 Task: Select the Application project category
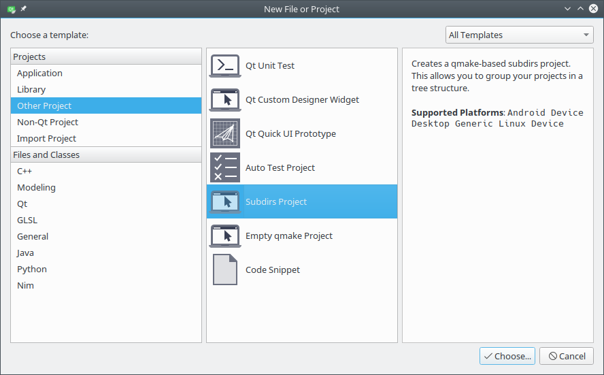106,73
